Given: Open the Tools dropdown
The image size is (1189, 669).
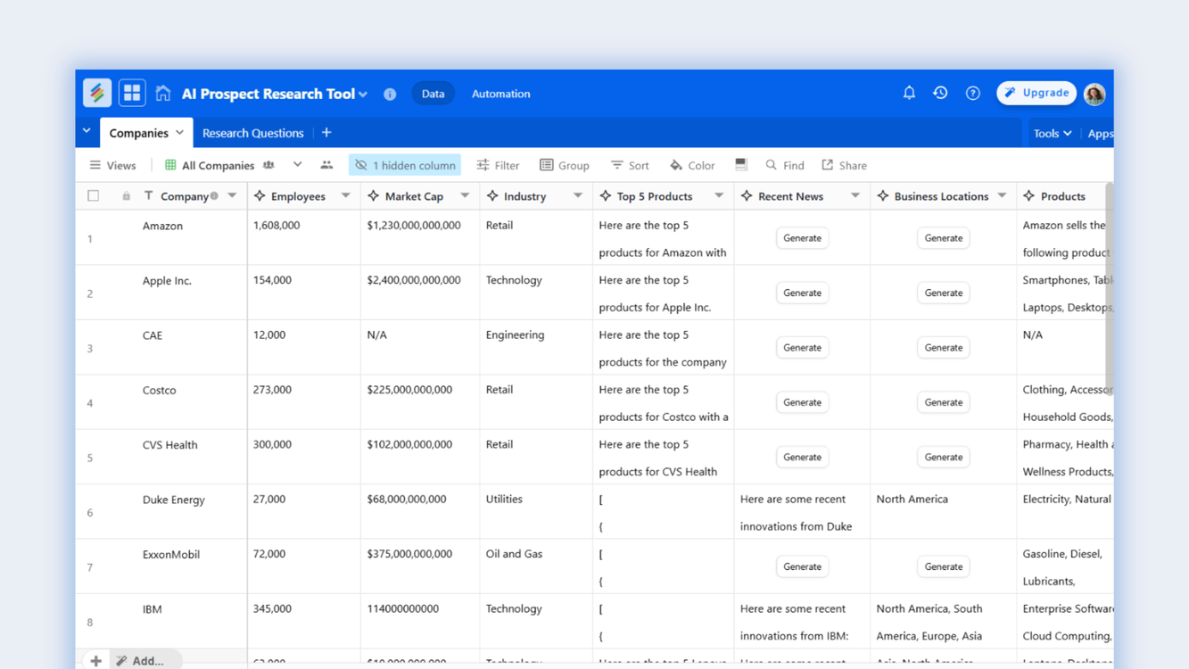Looking at the screenshot, I should [1053, 133].
